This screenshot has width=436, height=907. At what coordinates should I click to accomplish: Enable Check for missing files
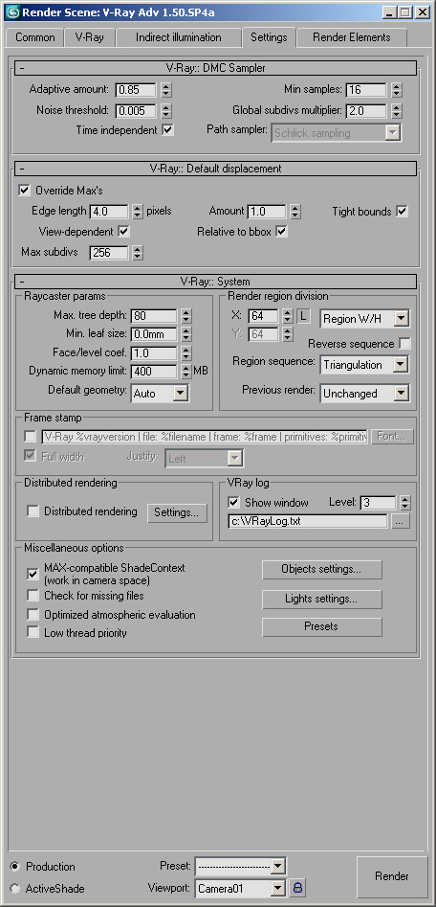(33, 596)
